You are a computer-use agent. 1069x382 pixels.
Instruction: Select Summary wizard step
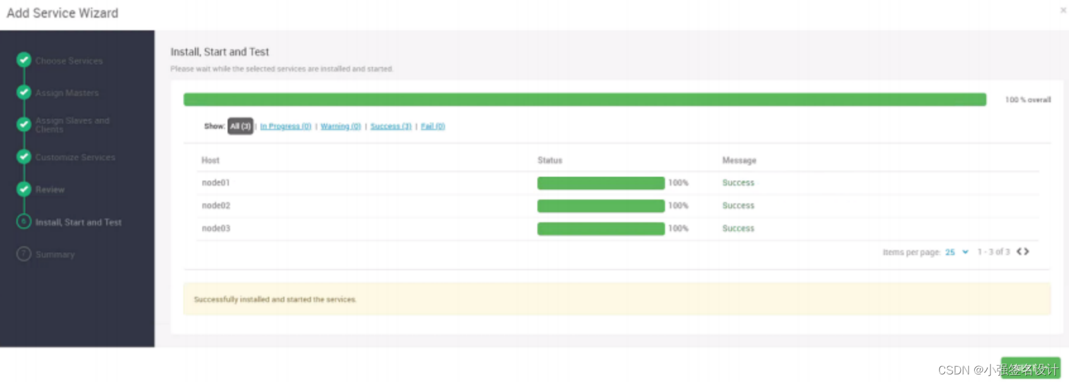(55, 254)
